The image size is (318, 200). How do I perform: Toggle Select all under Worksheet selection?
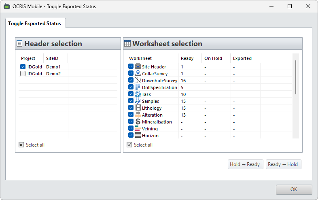tap(129, 145)
